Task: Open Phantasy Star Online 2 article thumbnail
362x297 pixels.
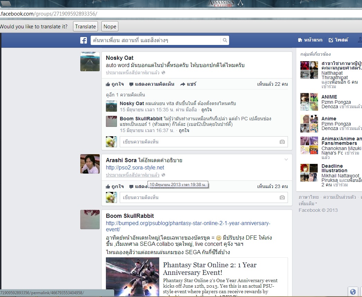Action: coord(133,277)
